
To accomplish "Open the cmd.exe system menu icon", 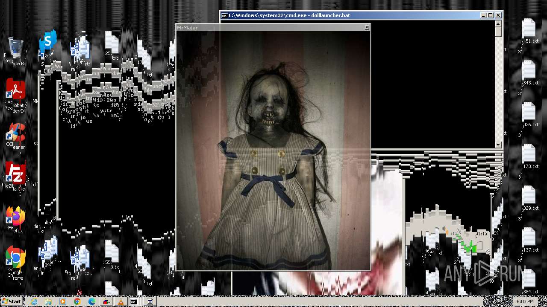I will (x=224, y=15).
